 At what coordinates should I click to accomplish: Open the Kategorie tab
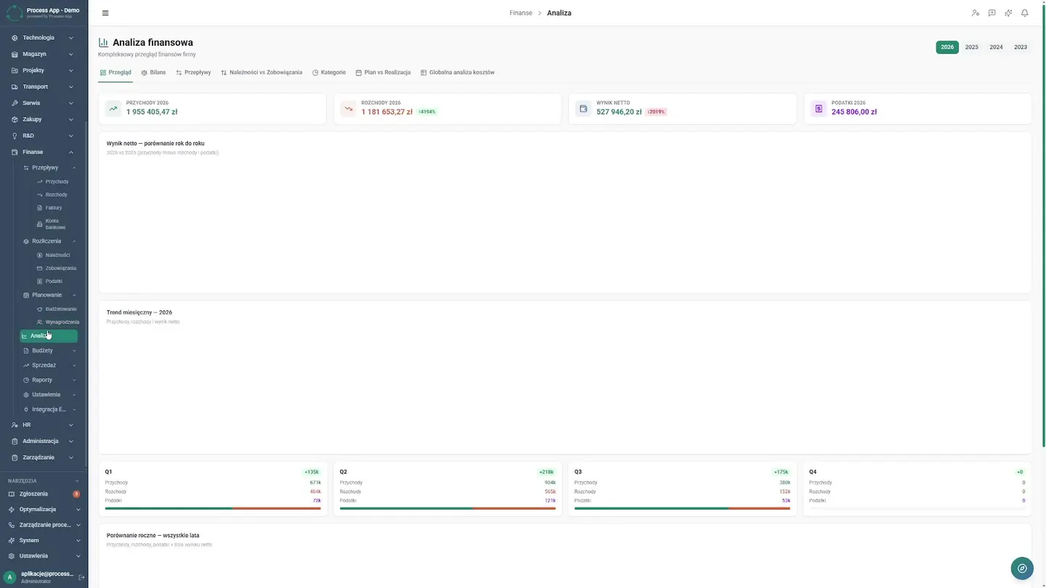tap(329, 73)
